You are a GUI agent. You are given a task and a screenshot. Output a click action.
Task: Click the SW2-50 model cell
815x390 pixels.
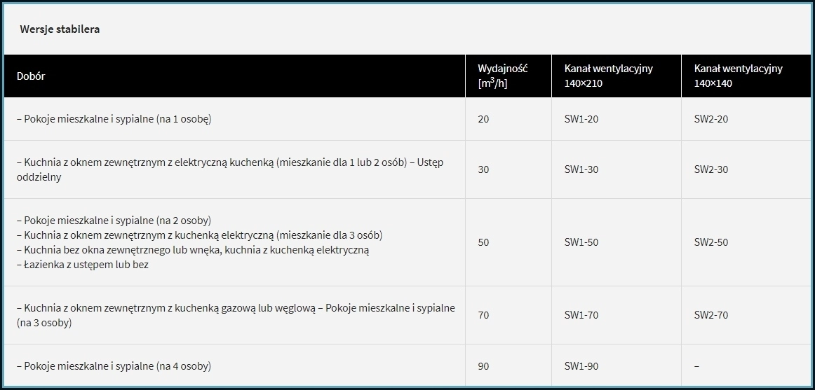point(710,242)
